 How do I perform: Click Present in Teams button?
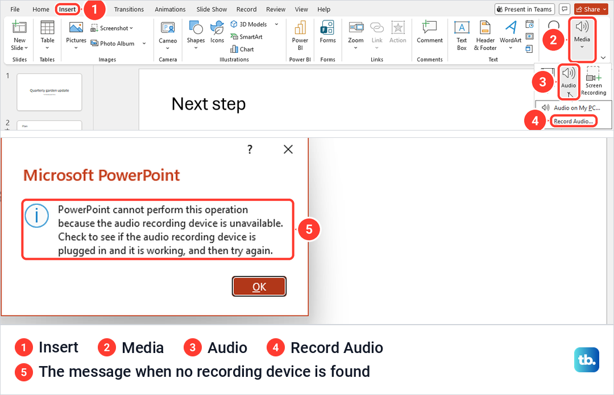[524, 9]
